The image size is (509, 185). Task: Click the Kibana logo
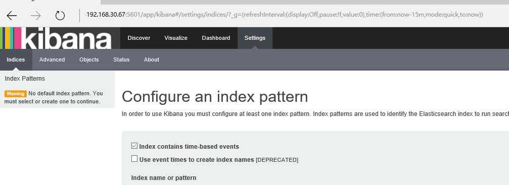coord(56,38)
